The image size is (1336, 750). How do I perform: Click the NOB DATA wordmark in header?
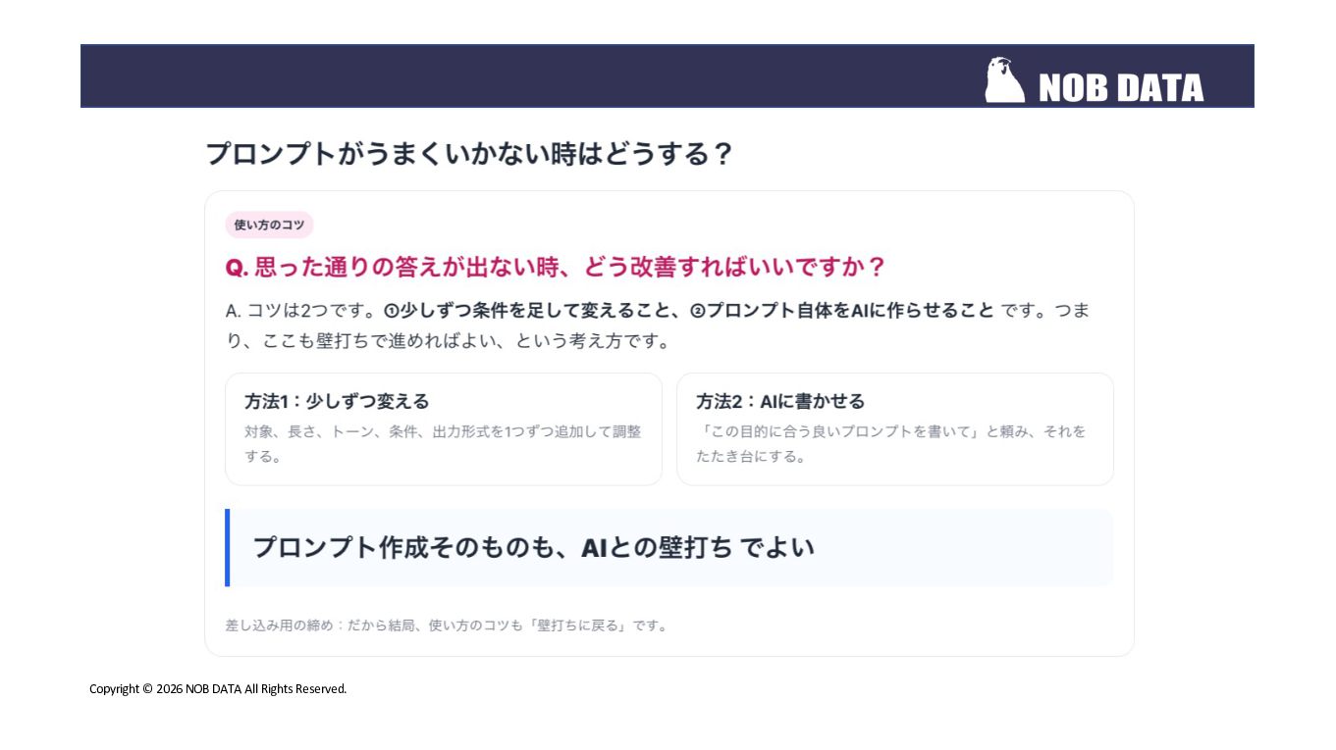[1120, 88]
